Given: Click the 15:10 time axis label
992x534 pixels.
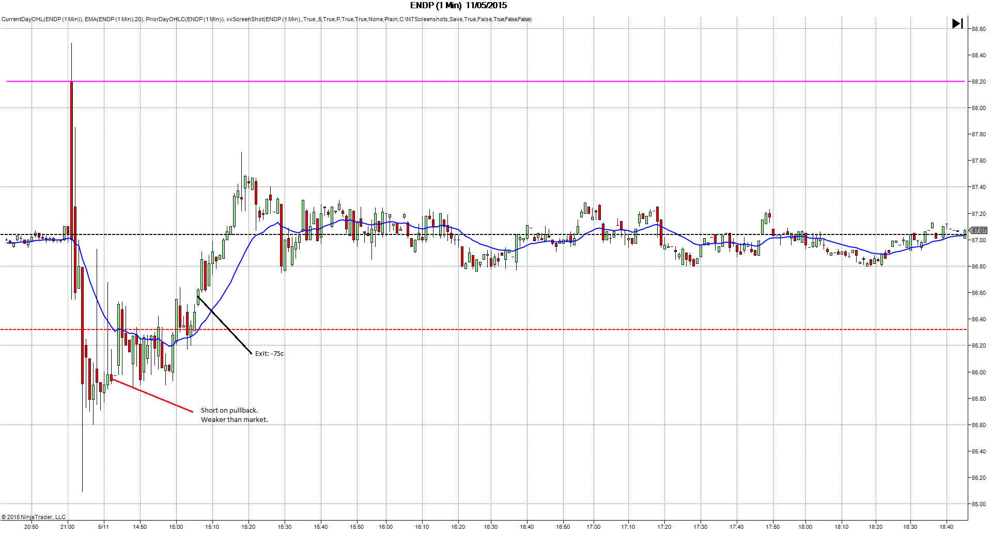Looking at the screenshot, I should click(x=212, y=527).
